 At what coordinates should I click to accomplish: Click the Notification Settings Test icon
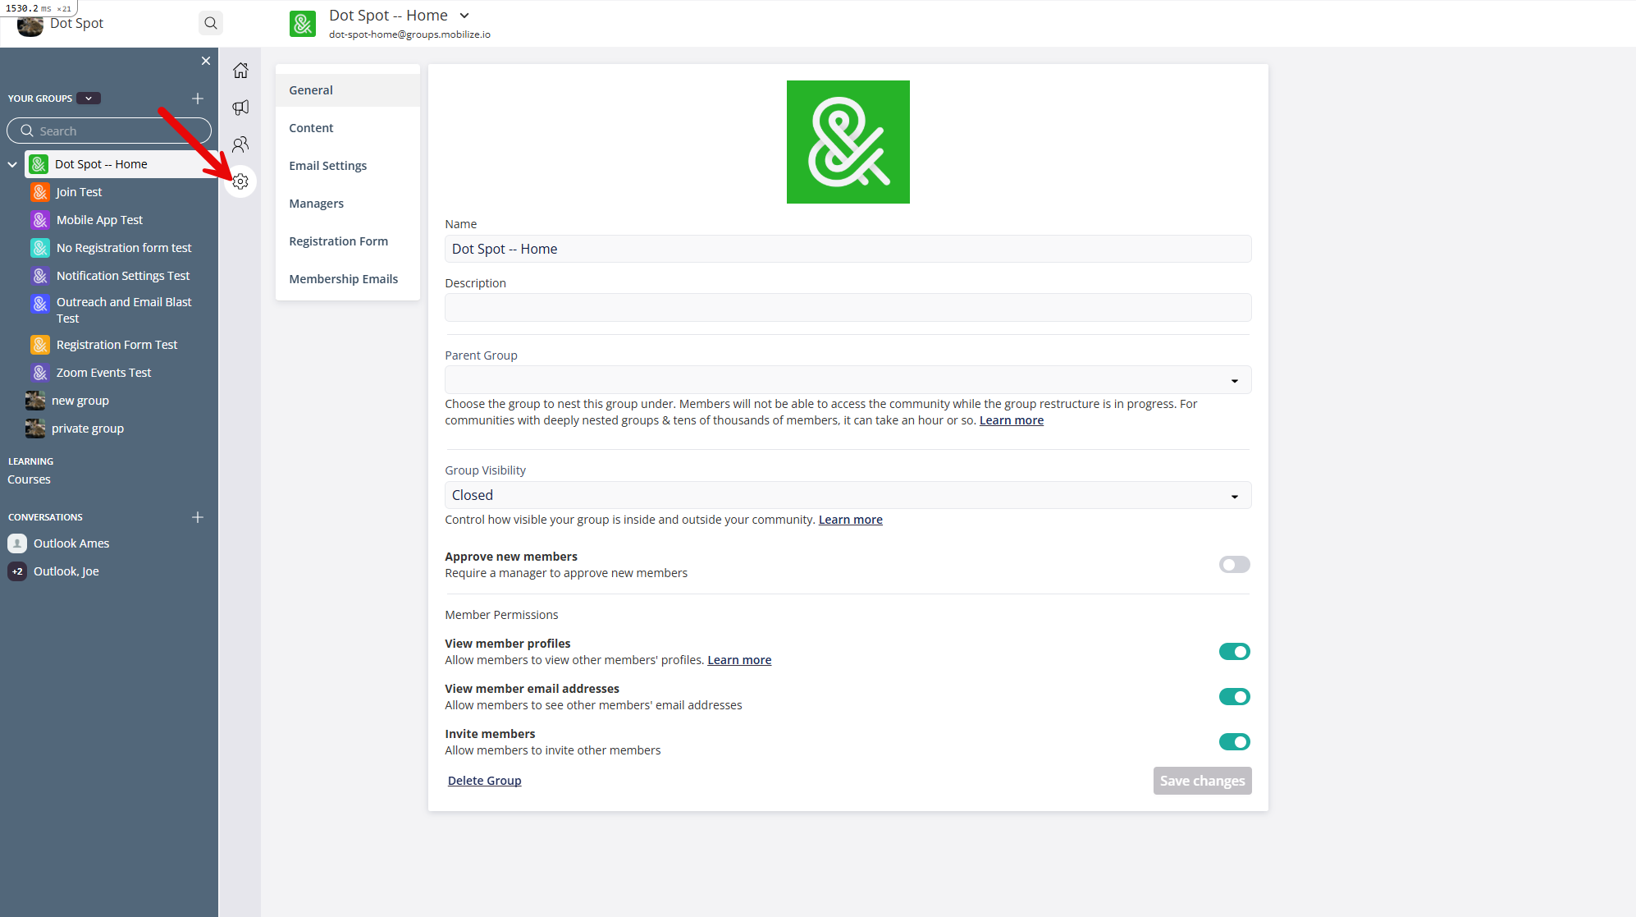pos(40,276)
